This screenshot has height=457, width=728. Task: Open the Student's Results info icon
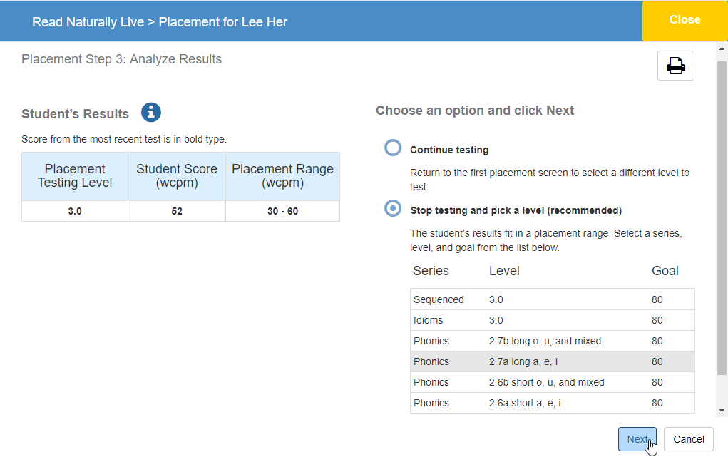click(151, 113)
